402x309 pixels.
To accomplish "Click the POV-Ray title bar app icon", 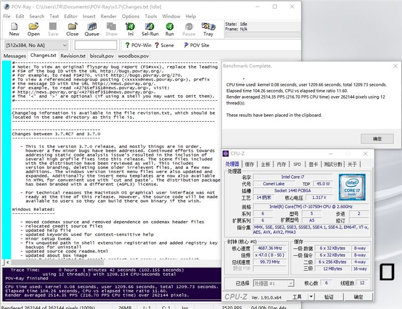I will coord(7,7).
